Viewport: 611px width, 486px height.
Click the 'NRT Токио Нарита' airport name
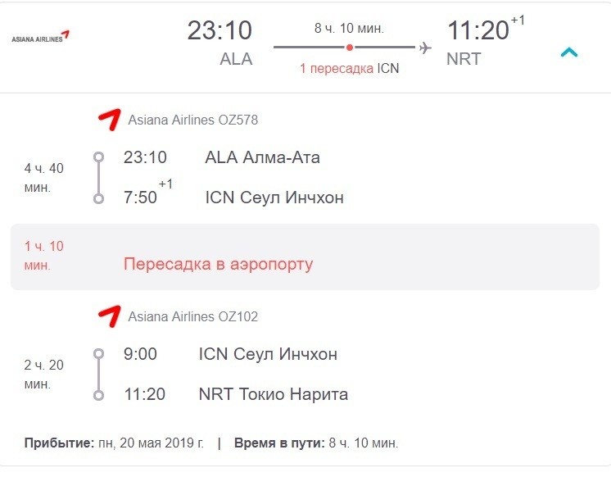pyautogui.click(x=274, y=394)
